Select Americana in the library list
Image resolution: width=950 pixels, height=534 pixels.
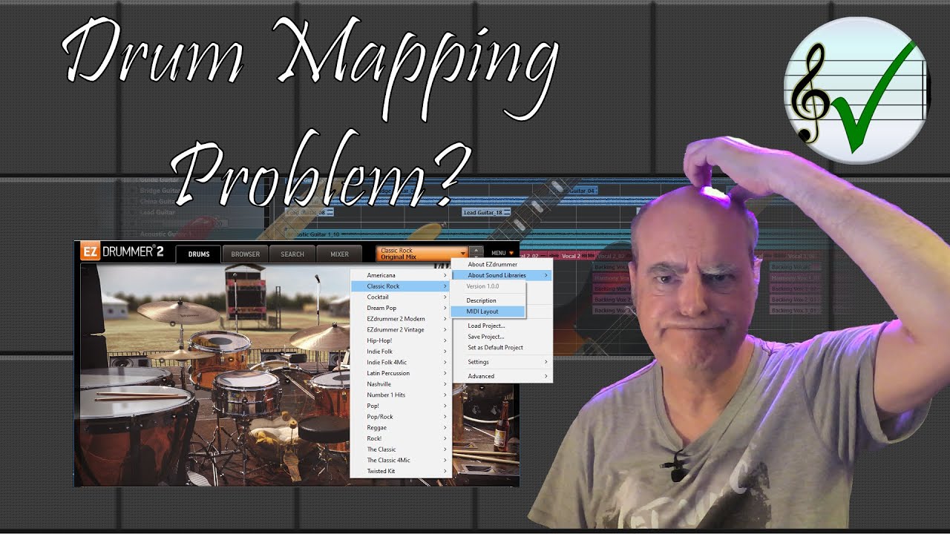[400, 275]
